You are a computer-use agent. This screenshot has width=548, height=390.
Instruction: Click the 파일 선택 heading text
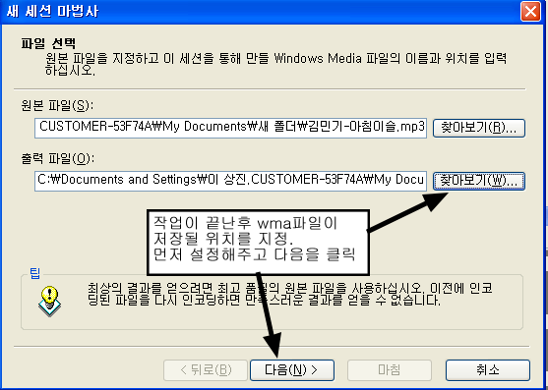click(x=48, y=43)
